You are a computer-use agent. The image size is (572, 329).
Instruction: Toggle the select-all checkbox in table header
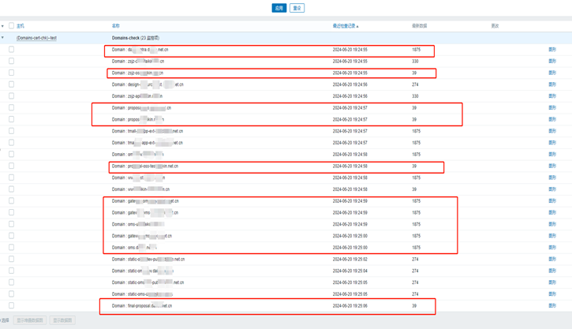tap(11, 26)
